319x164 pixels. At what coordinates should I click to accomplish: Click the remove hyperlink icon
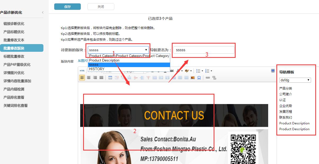coord(214,78)
